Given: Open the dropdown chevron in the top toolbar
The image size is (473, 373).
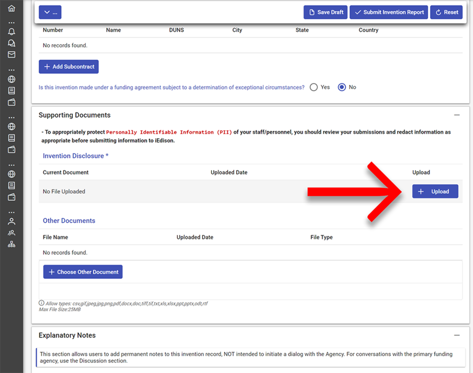Looking at the screenshot, I should click(x=47, y=12).
